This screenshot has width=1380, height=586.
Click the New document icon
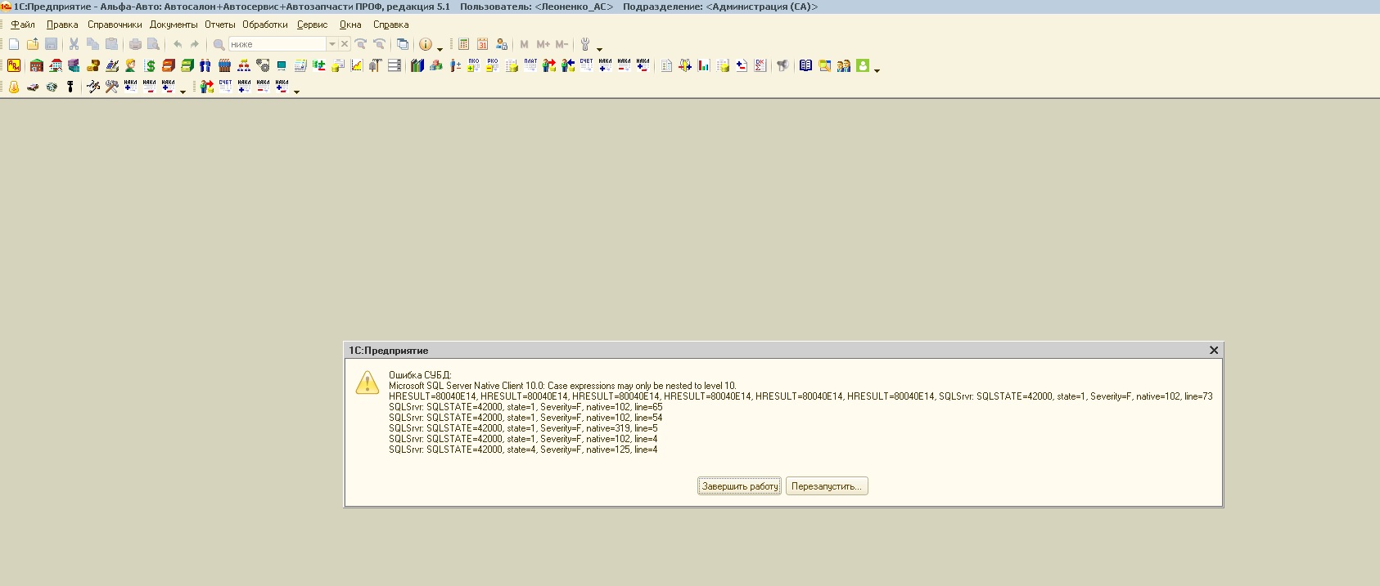pos(14,44)
